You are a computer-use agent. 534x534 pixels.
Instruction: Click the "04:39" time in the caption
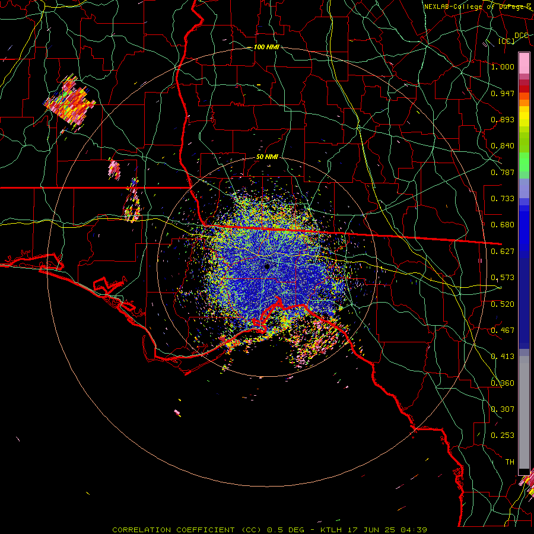414,530
